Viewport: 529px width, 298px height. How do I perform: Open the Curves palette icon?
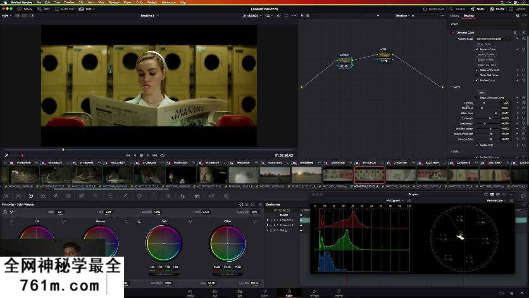[81, 196]
